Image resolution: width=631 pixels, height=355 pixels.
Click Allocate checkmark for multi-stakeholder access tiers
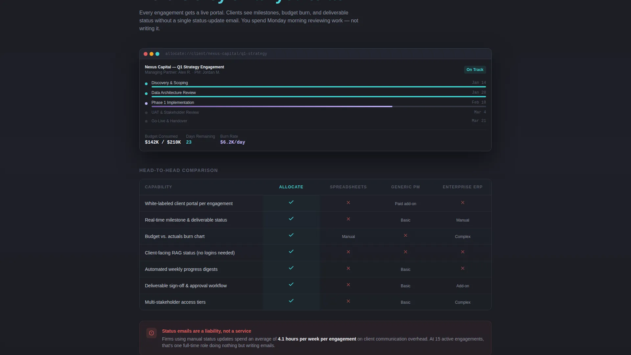click(291, 301)
